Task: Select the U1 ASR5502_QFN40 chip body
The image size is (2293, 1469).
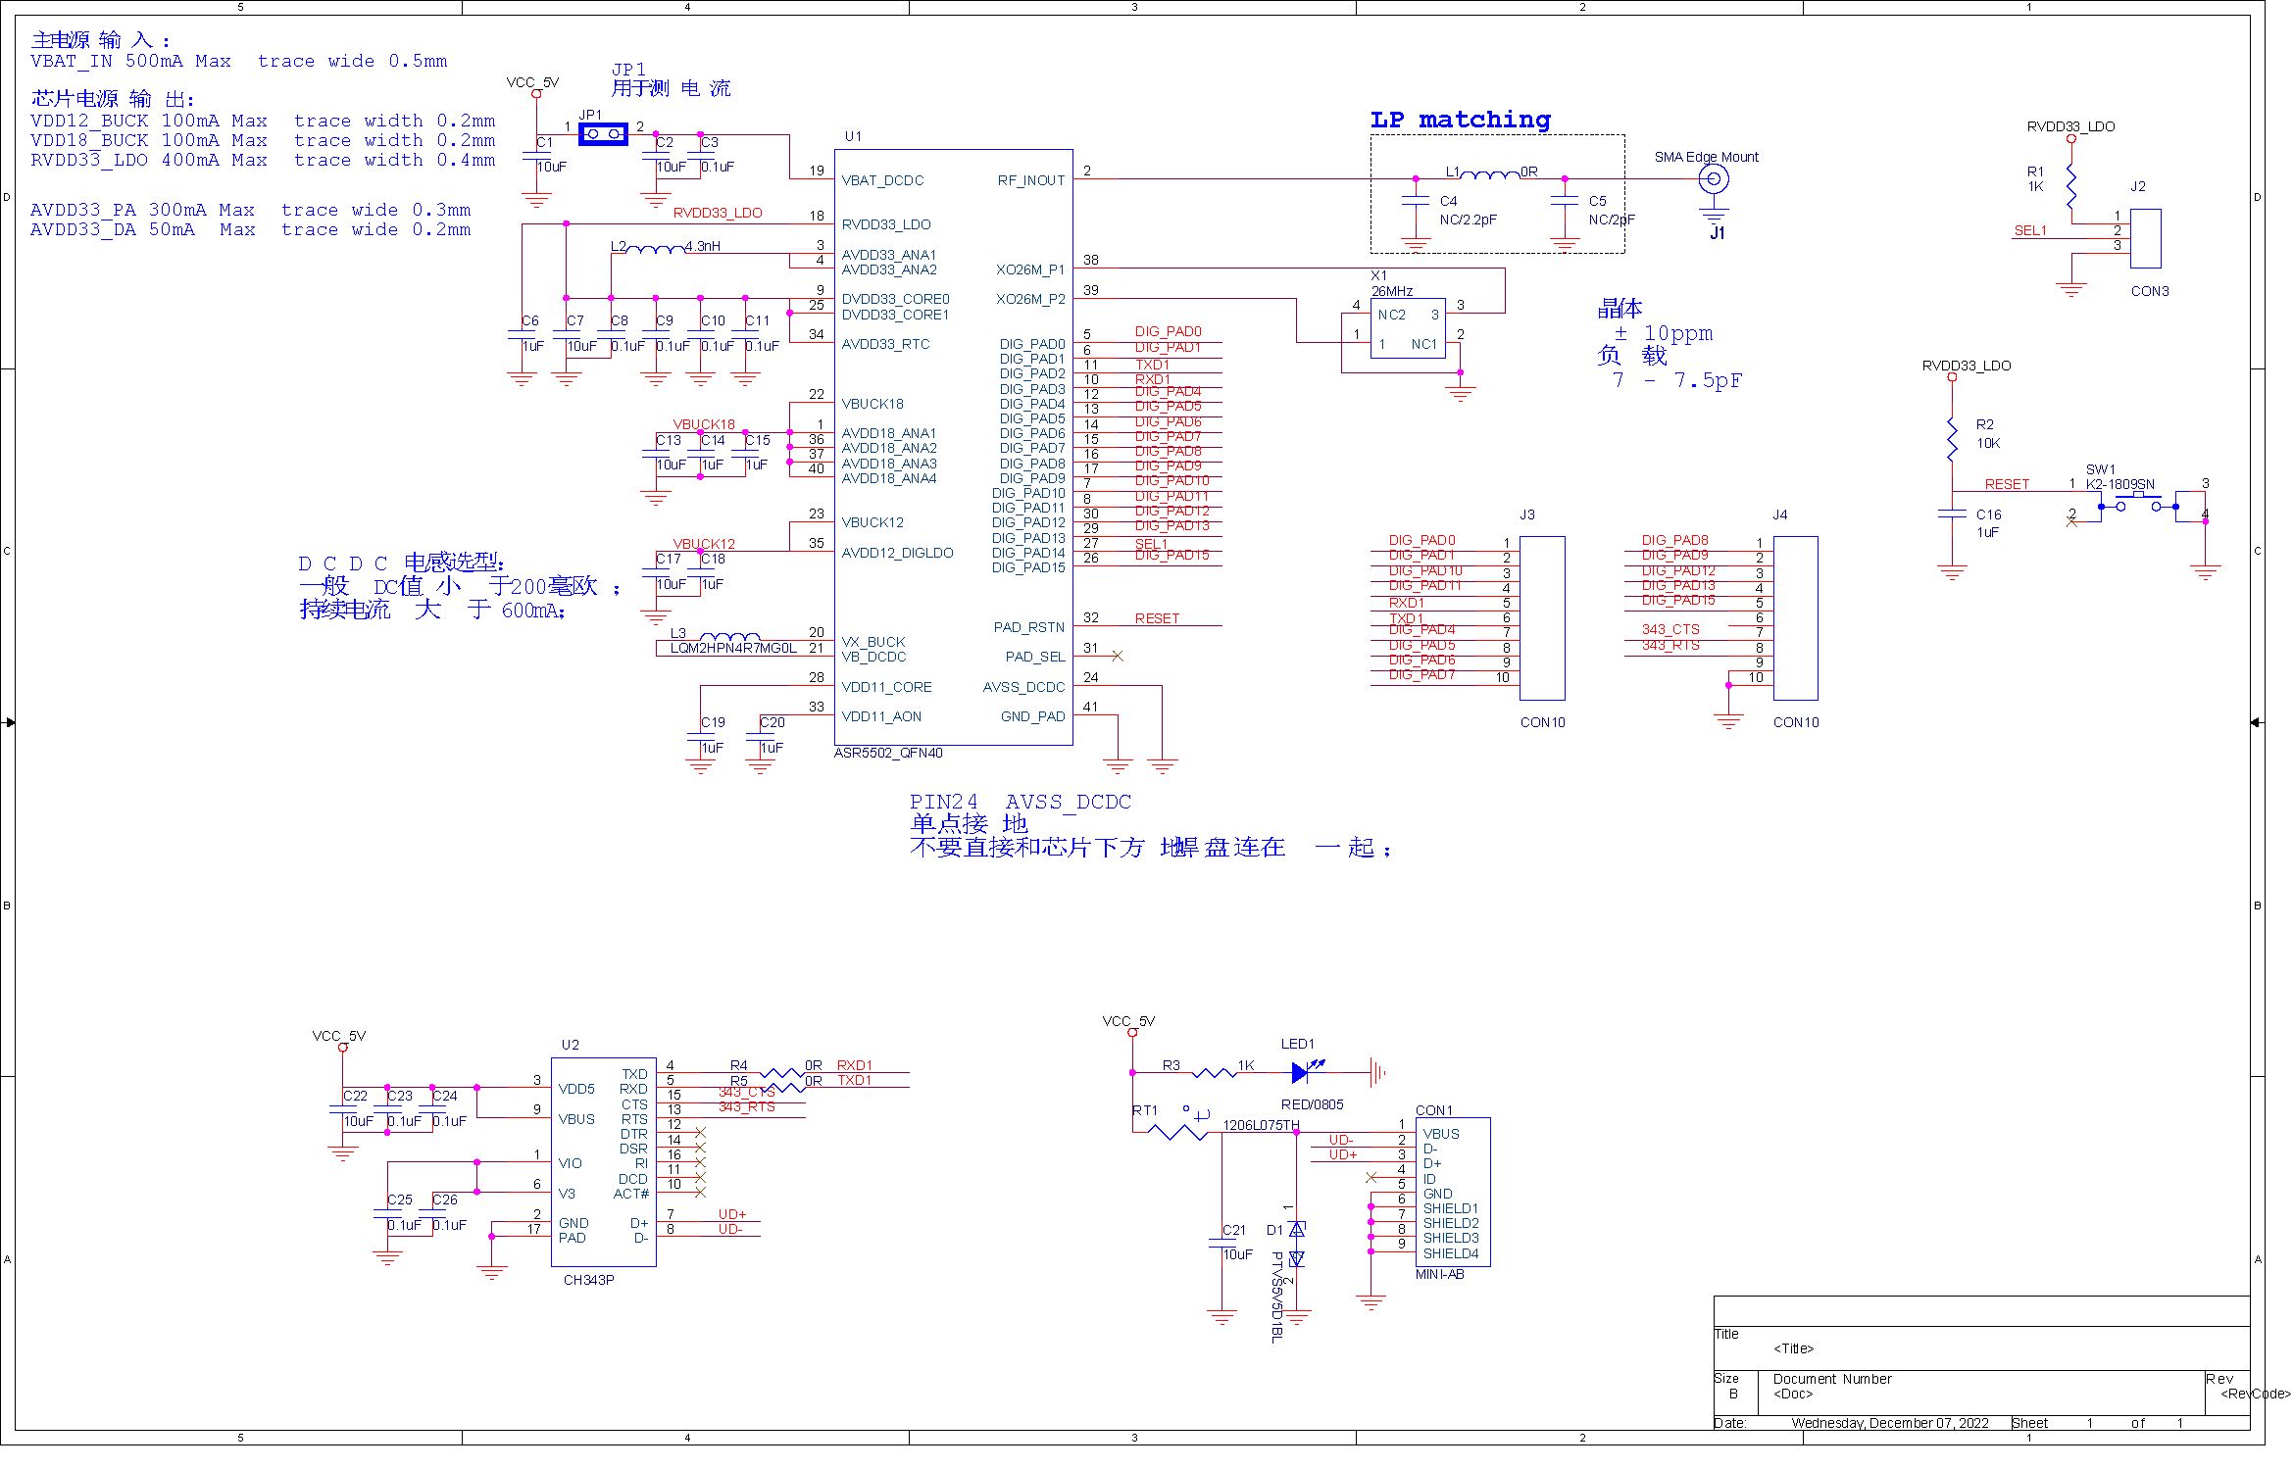Action: coord(953,447)
